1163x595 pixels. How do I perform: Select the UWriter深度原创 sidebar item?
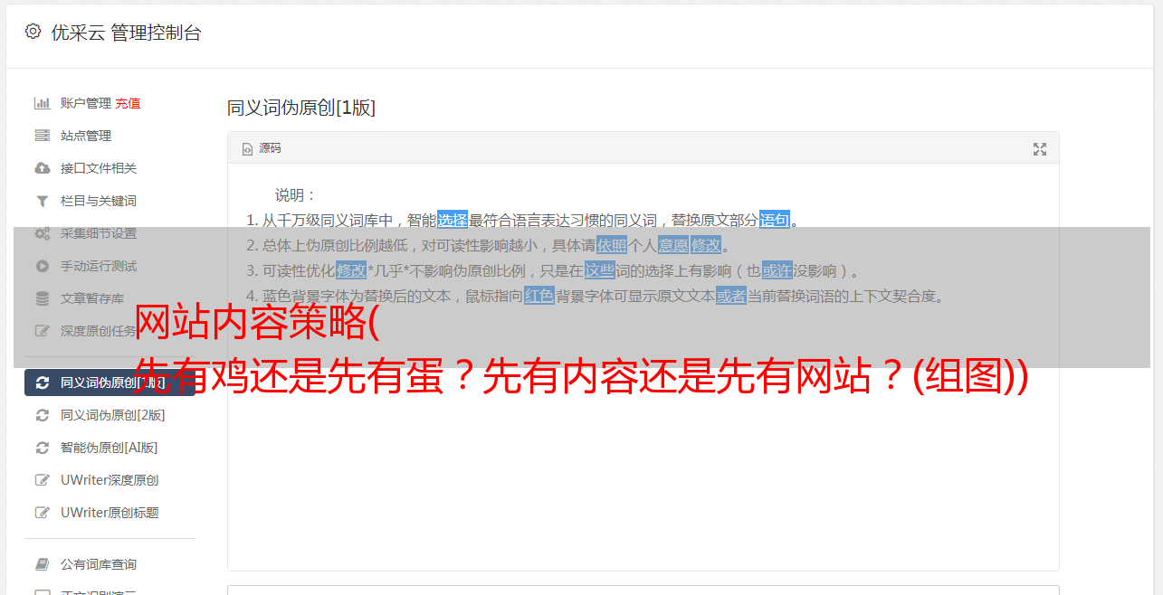coord(110,480)
